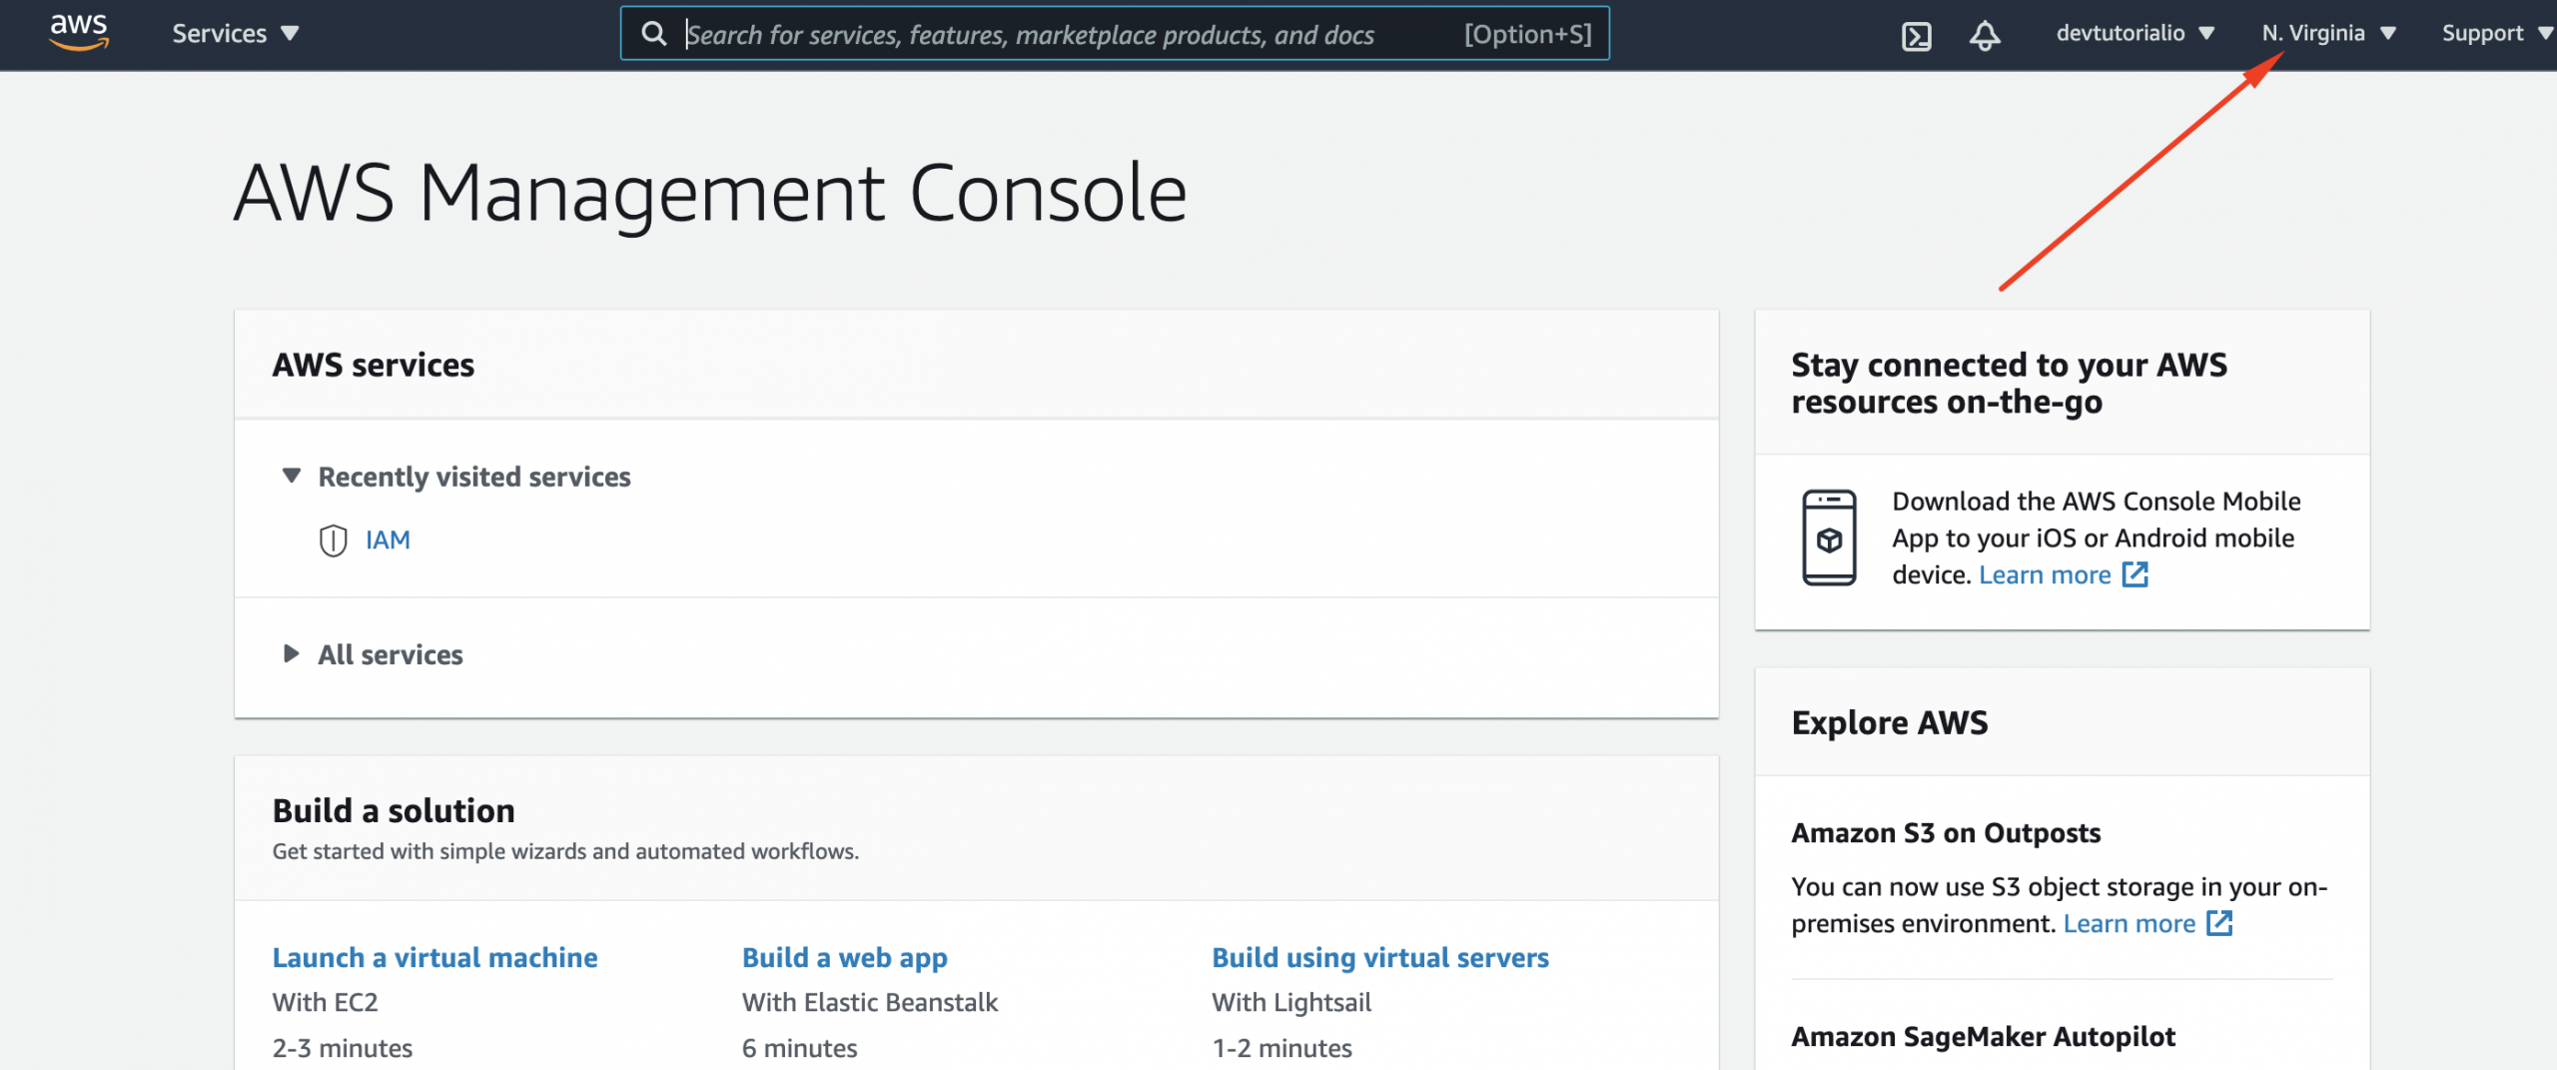Click the Amazon SageMaker Autopilot heading
Viewport: 2557px width, 1070px height.
click(x=1983, y=1036)
